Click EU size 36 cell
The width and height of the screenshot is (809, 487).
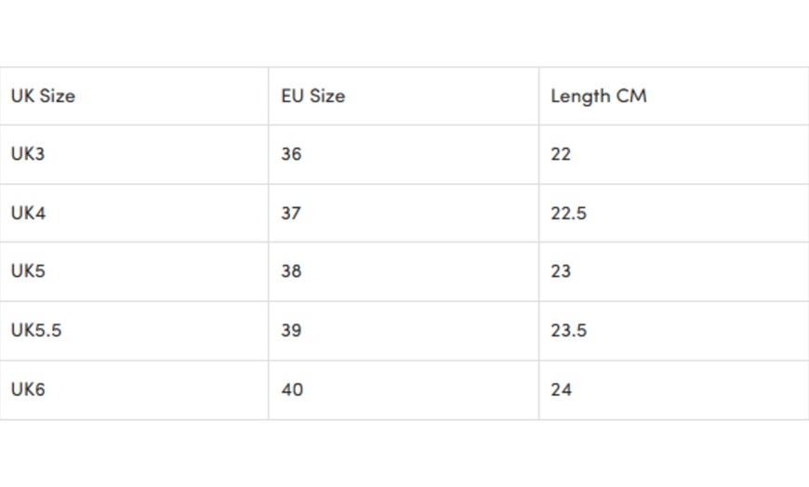pyautogui.click(x=291, y=154)
